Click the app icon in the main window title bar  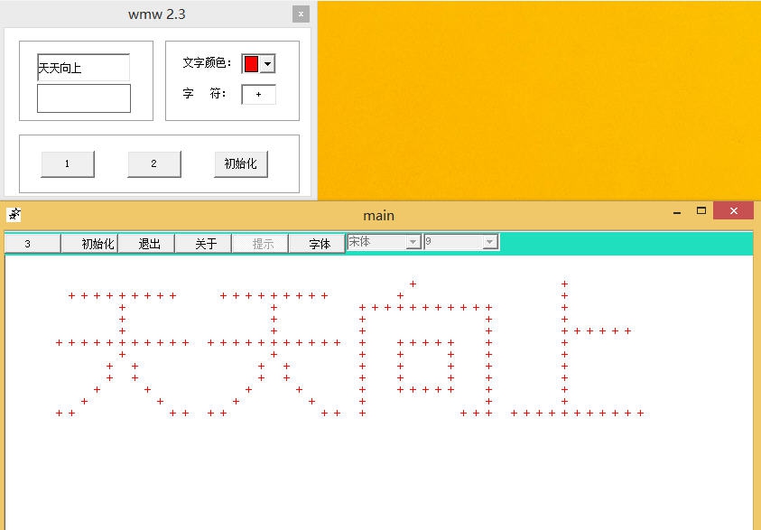coord(13,215)
